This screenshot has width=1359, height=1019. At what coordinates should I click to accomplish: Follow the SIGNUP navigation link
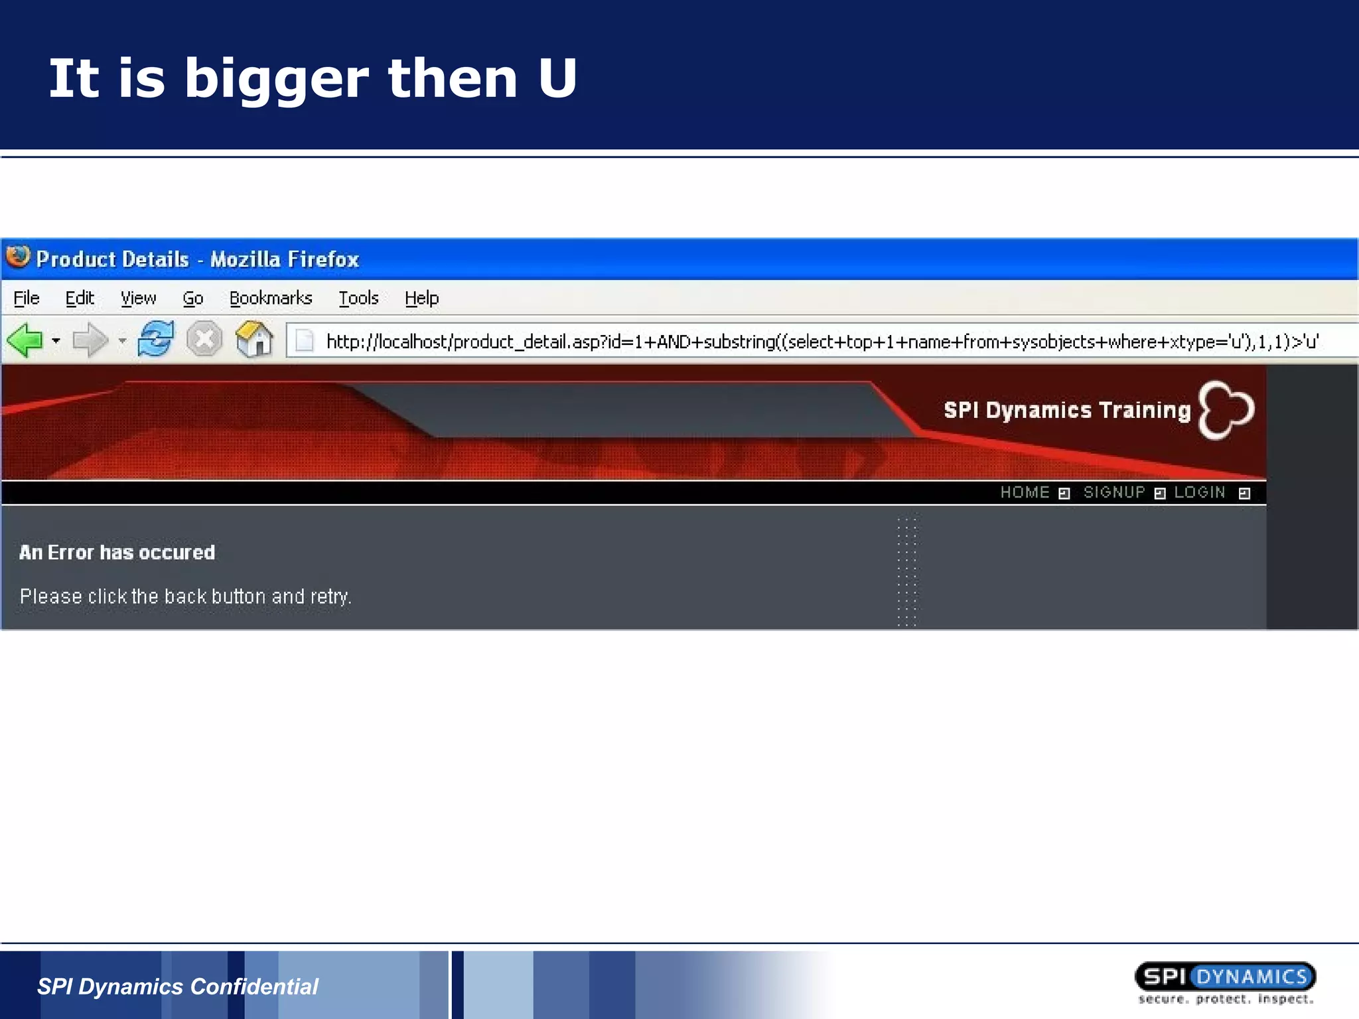[1114, 492]
